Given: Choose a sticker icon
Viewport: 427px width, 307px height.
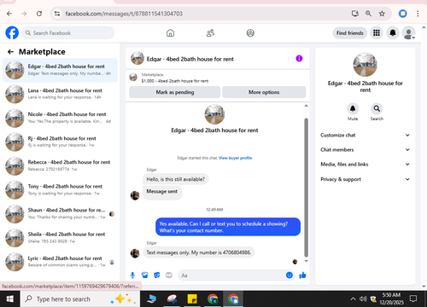Looking at the screenshot, I should (156, 275).
